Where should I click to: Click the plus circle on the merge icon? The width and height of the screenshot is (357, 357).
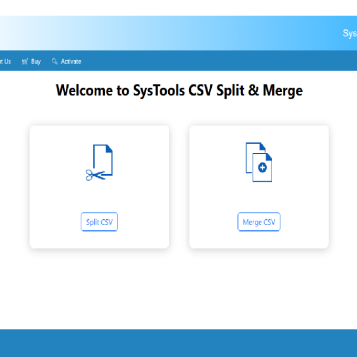tap(262, 167)
